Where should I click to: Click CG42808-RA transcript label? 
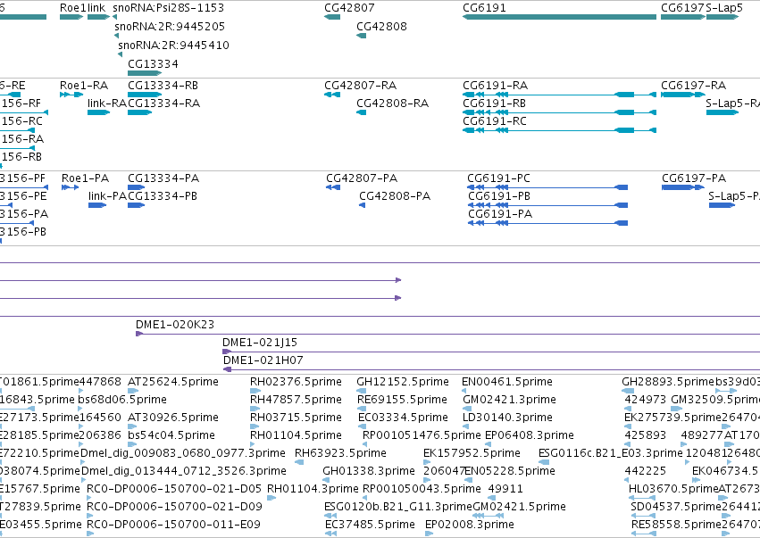tap(393, 103)
